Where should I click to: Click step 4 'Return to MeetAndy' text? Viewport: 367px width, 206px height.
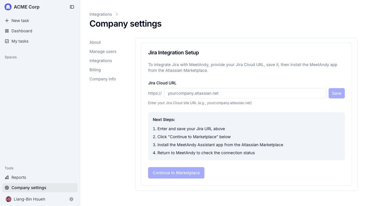204,153
